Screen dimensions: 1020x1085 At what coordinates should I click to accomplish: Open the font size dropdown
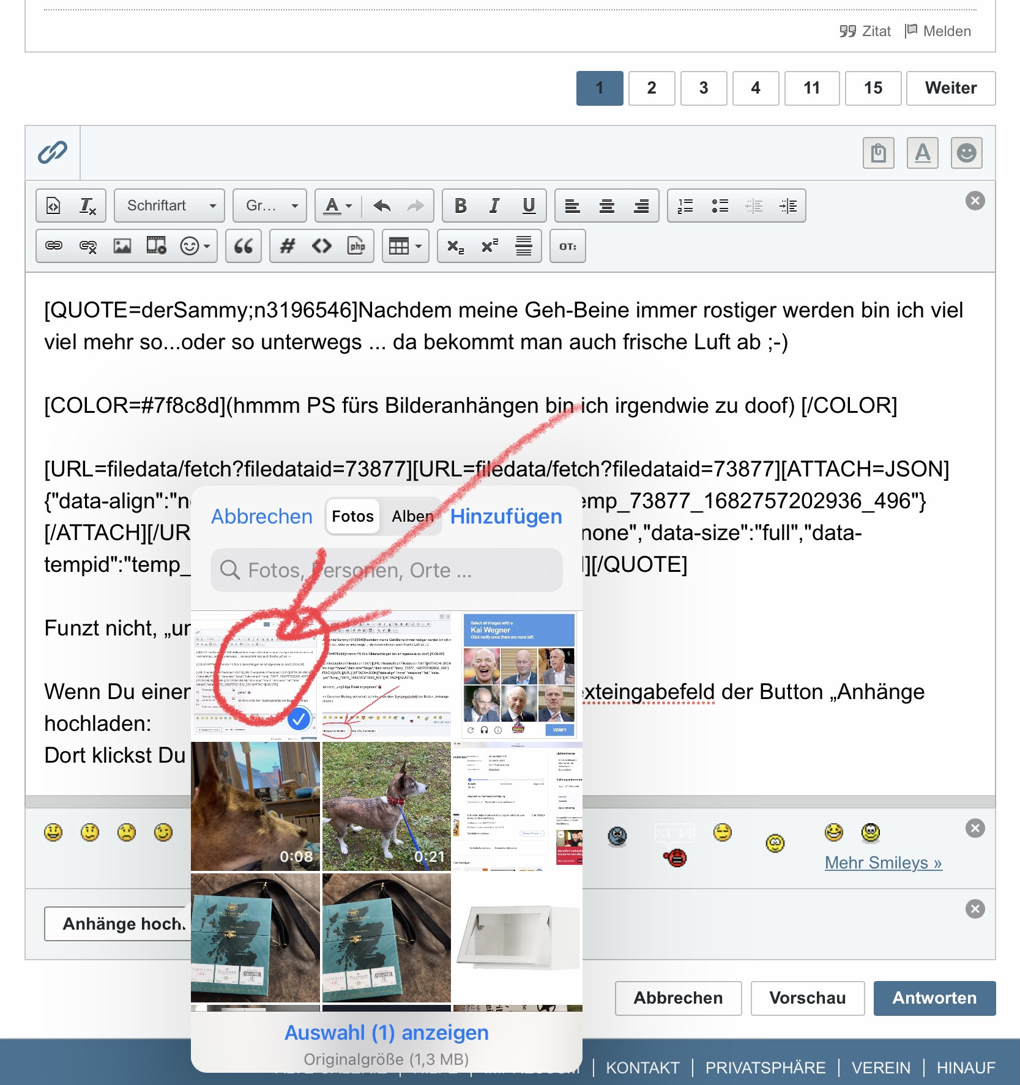click(x=270, y=206)
